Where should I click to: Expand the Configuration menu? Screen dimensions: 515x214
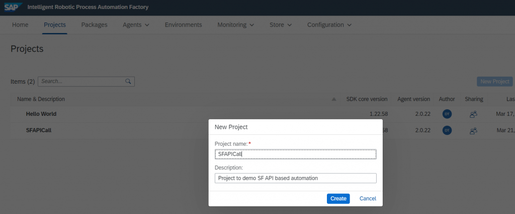329,25
